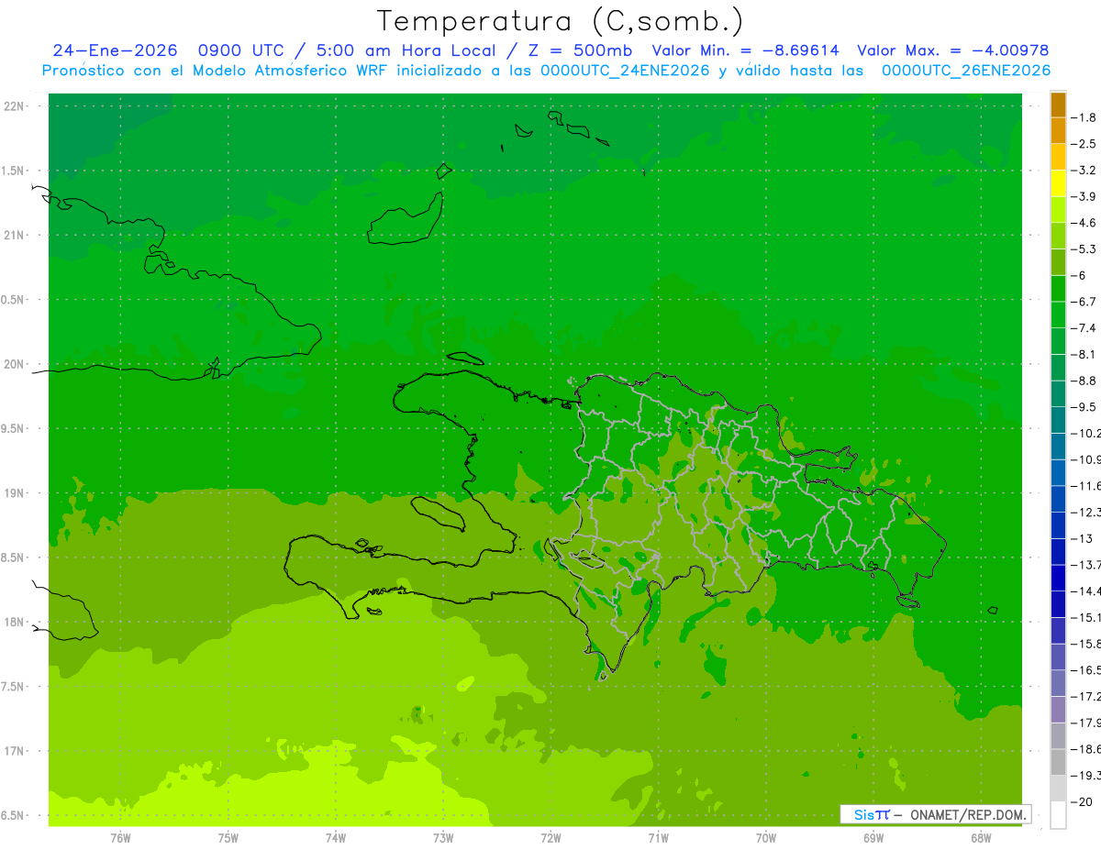Image resolution: width=1101 pixels, height=850 pixels.
Task: Click the "73W" longitude axis label
Action: pyautogui.click(x=443, y=838)
